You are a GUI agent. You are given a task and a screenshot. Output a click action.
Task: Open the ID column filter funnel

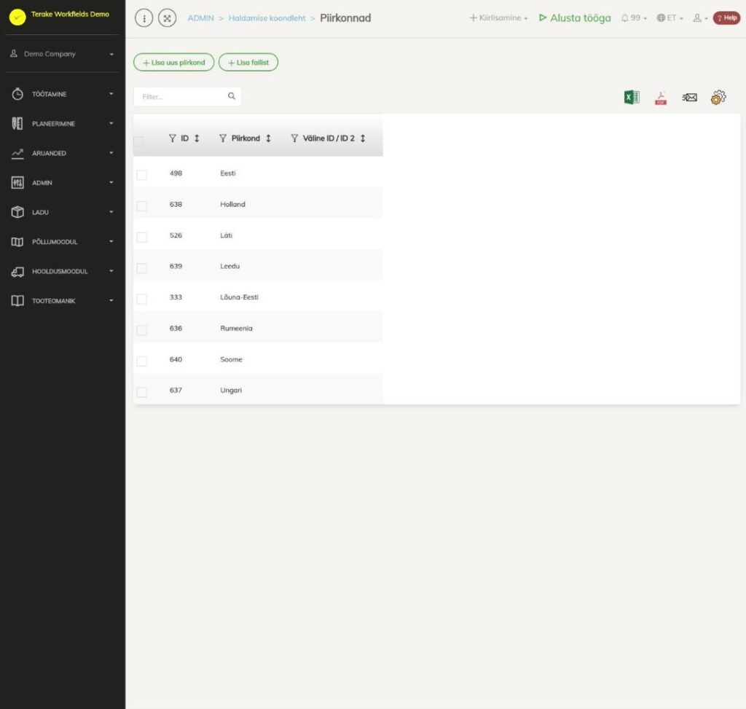pyautogui.click(x=172, y=138)
